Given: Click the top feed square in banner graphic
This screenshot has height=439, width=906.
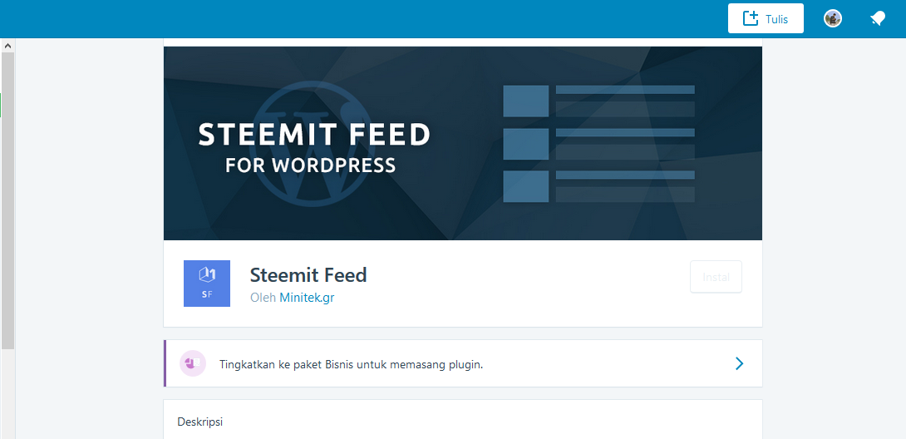Looking at the screenshot, I should (x=526, y=101).
